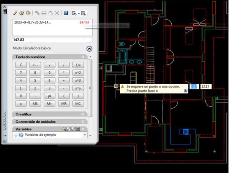Collapse the Variables de ejemplo tree node

point(16,135)
